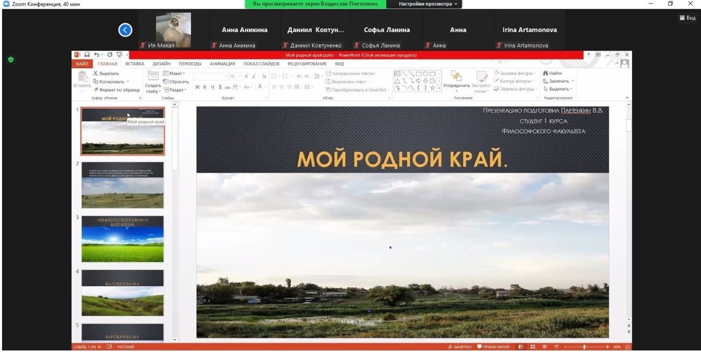Open the font size dropdown showing 15
This screenshot has width=701, height=352.
pos(239,76)
